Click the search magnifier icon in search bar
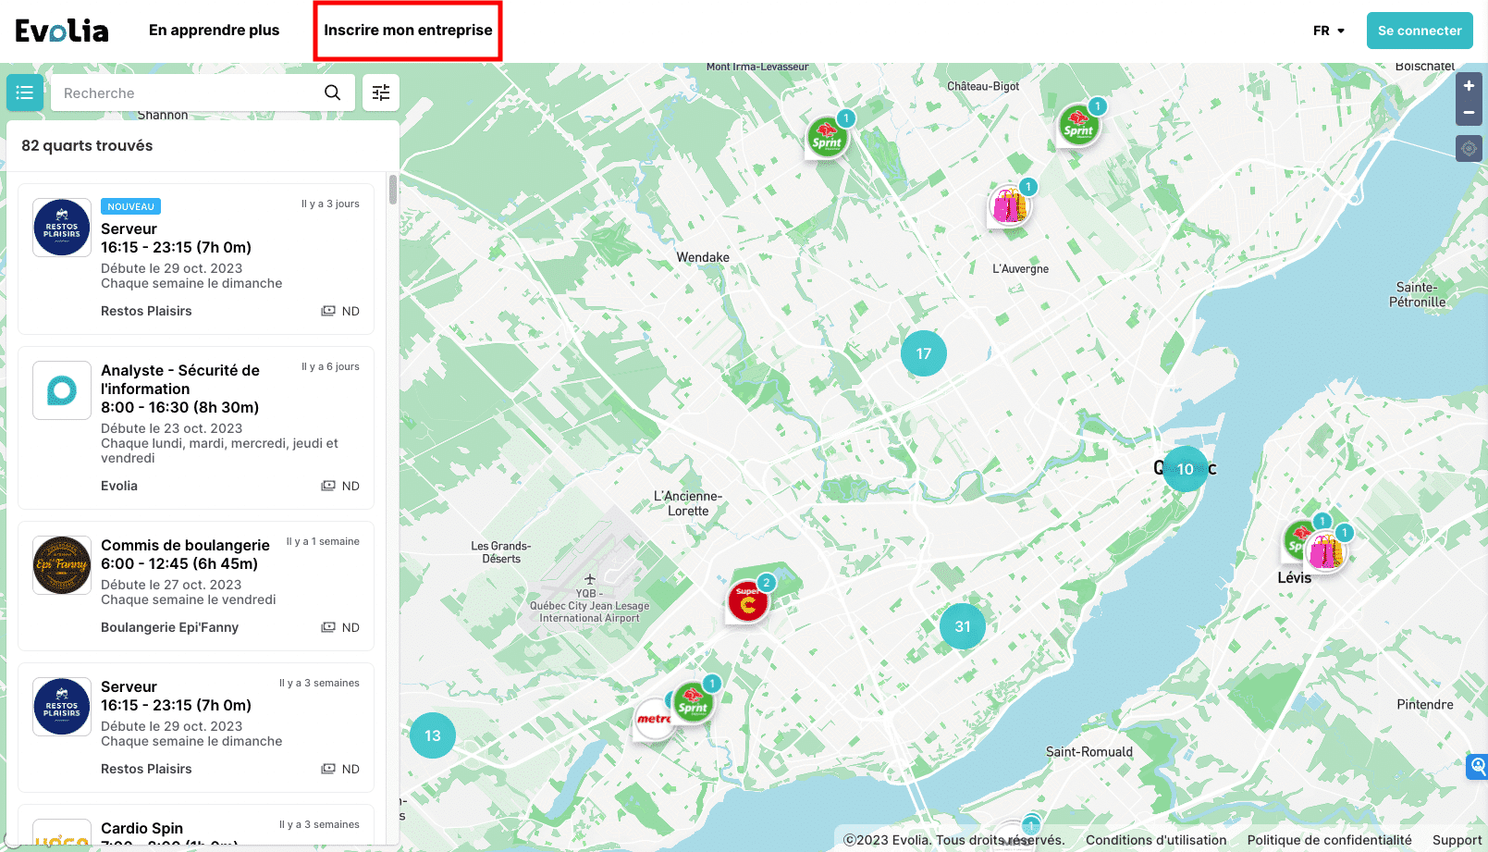This screenshot has height=852, width=1488. [x=332, y=93]
